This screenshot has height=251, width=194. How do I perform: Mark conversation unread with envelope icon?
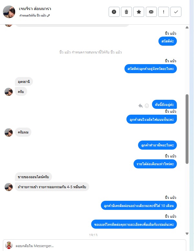pyautogui.click(x=151, y=12)
